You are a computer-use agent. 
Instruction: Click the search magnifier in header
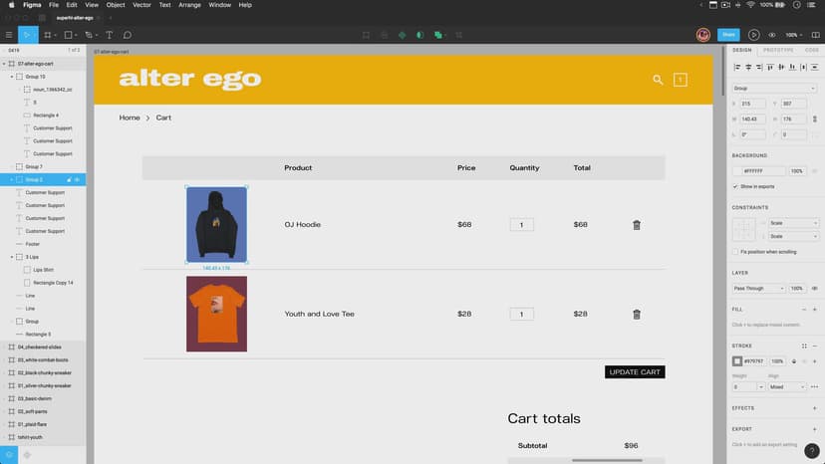[x=658, y=80]
